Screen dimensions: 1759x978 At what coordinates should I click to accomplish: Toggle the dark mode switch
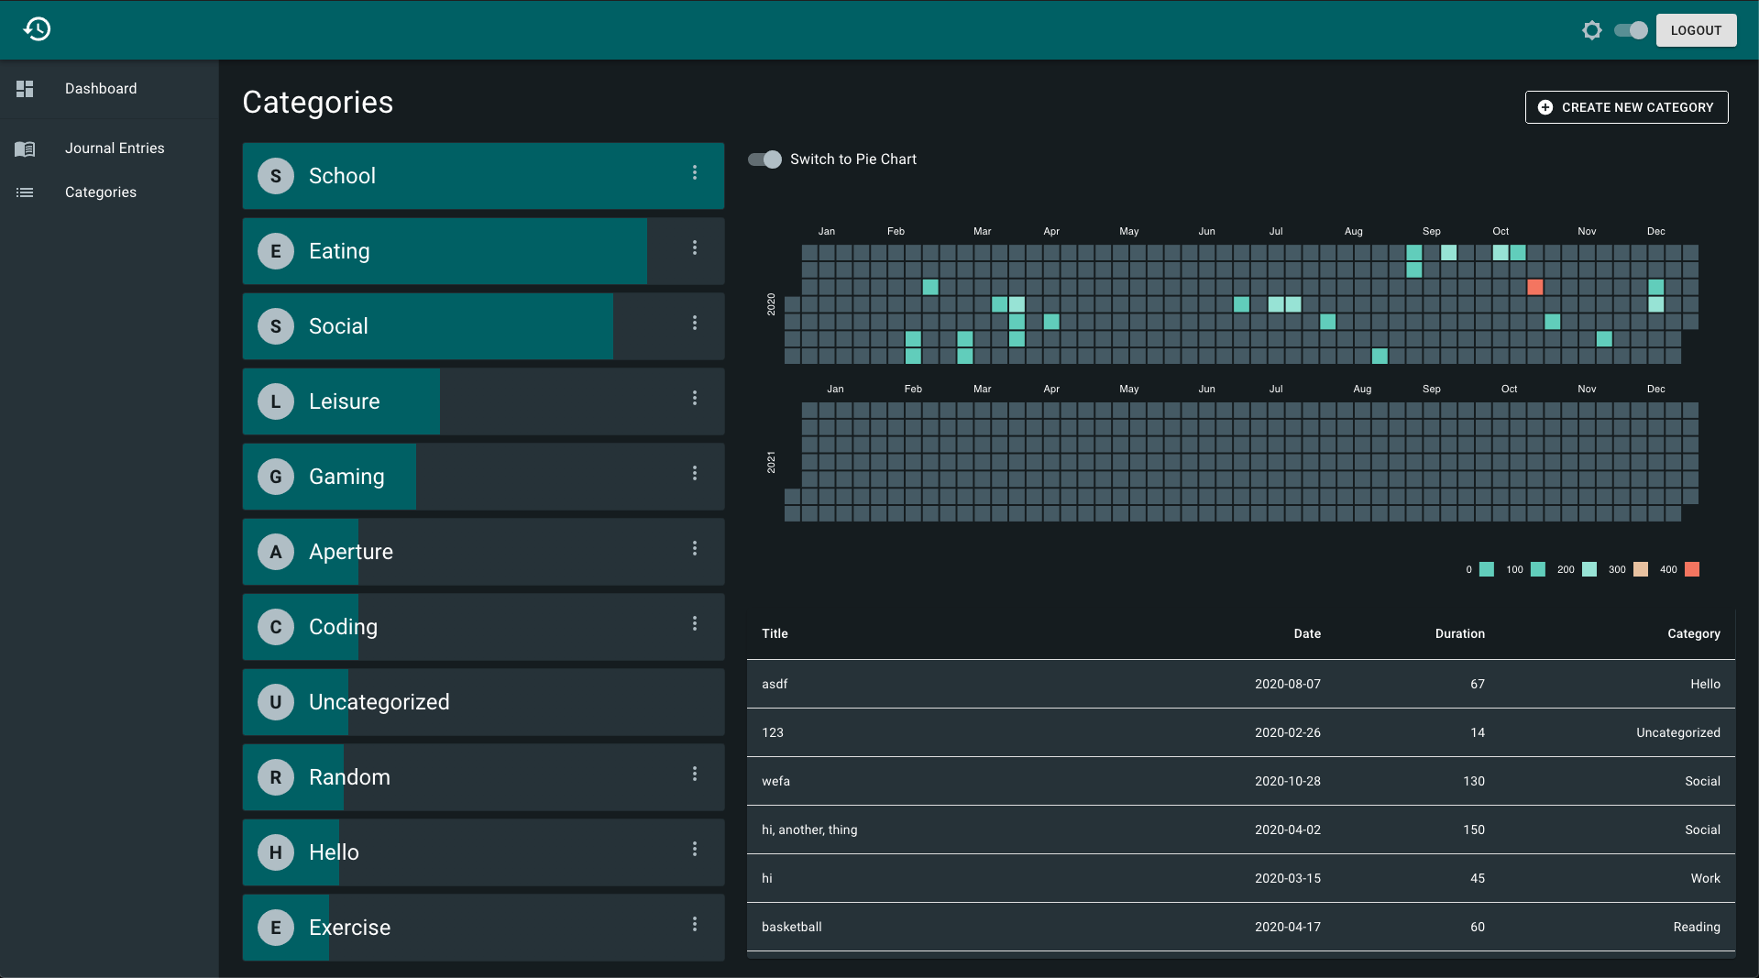1631,30
